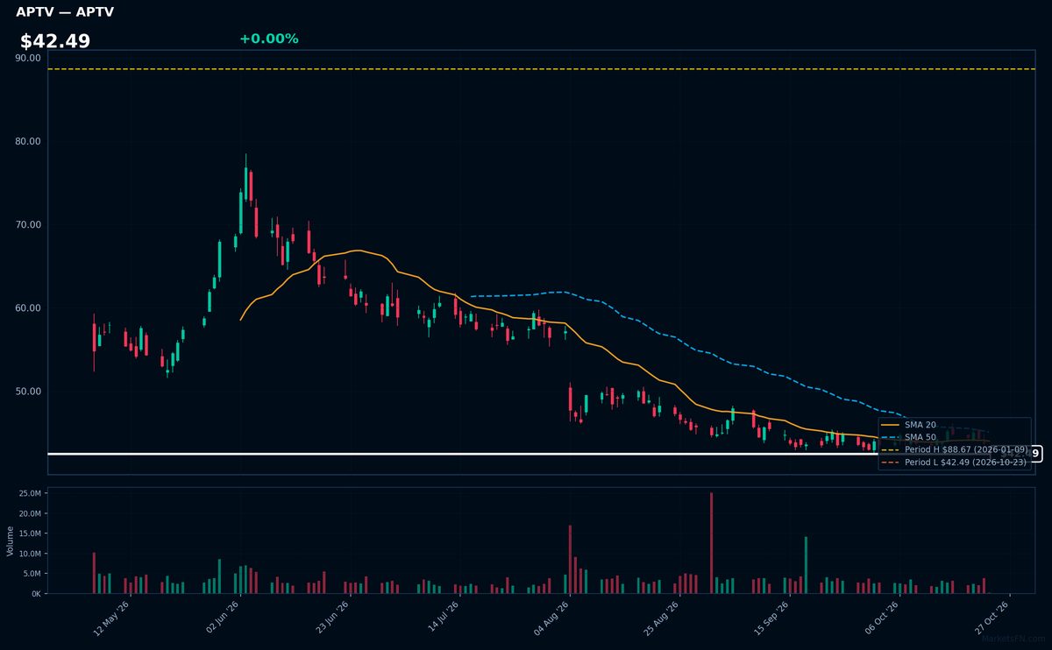Pick the 15 Sep '26 date label
Viewport: 1052px width, 650px height.
click(x=772, y=617)
